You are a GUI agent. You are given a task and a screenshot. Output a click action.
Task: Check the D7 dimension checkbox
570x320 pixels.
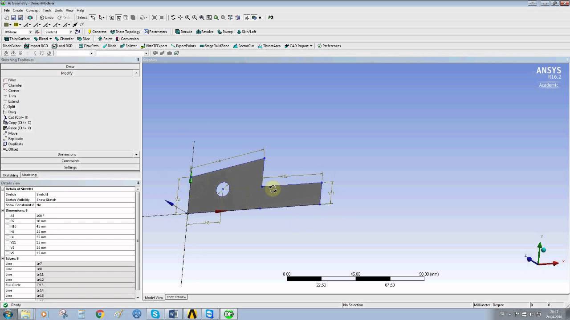(x=7, y=221)
